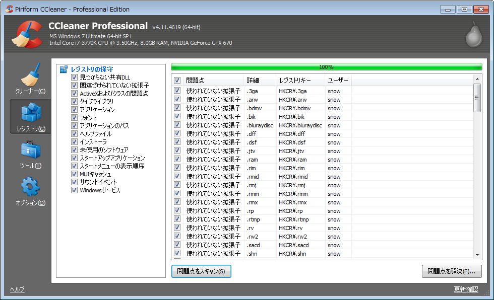Uncheck サウンドイベント option

(x=75, y=182)
